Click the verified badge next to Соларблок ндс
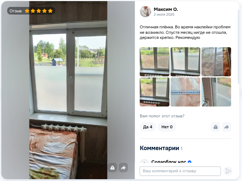Screen dimensions: 242x181 pyautogui.click(x=189, y=162)
